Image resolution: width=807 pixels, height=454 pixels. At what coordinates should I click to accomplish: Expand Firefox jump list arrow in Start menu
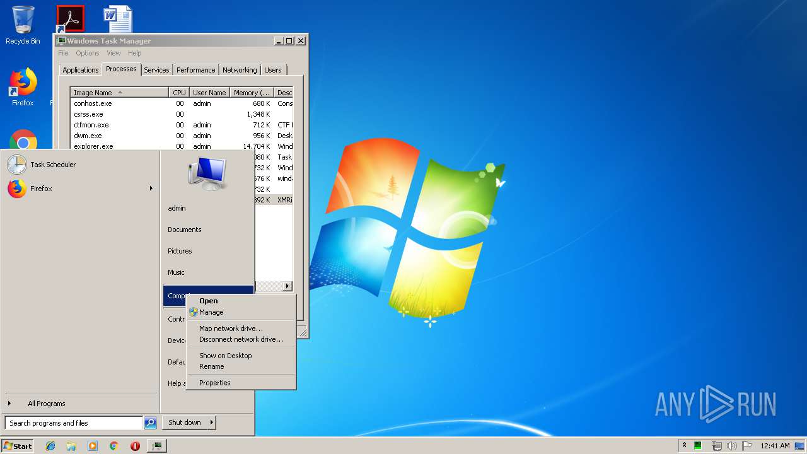click(151, 189)
